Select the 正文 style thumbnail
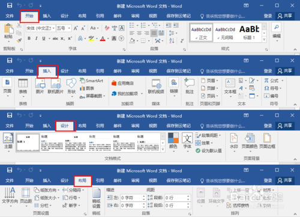This screenshot has height=217, width=300. click(201, 32)
